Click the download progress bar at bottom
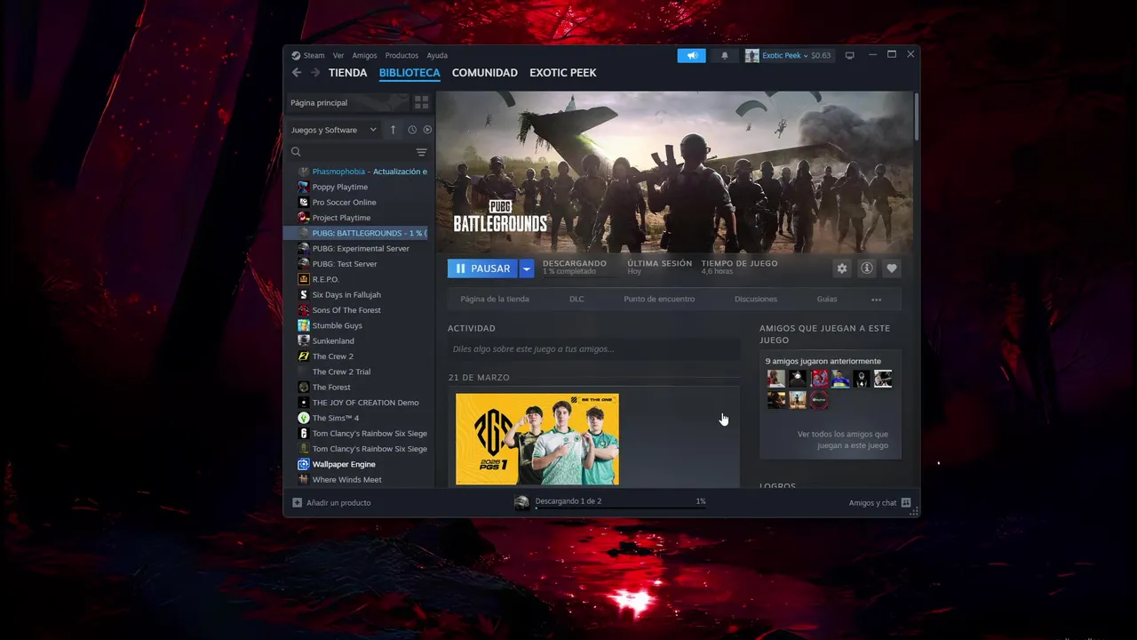The width and height of the screenshot is (1137, 640). click(x=620, y=508)
